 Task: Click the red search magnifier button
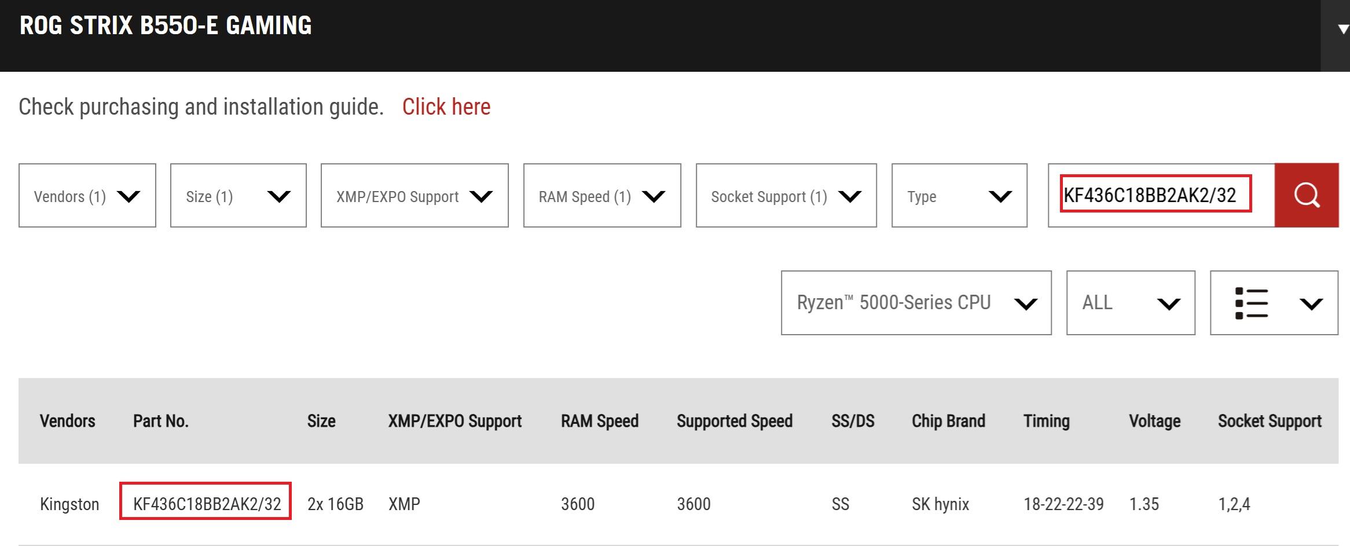tap(1307, 195)
